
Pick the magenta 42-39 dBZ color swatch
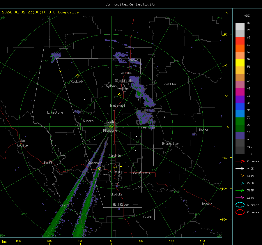pyautogui.click(x=240, y=92)
